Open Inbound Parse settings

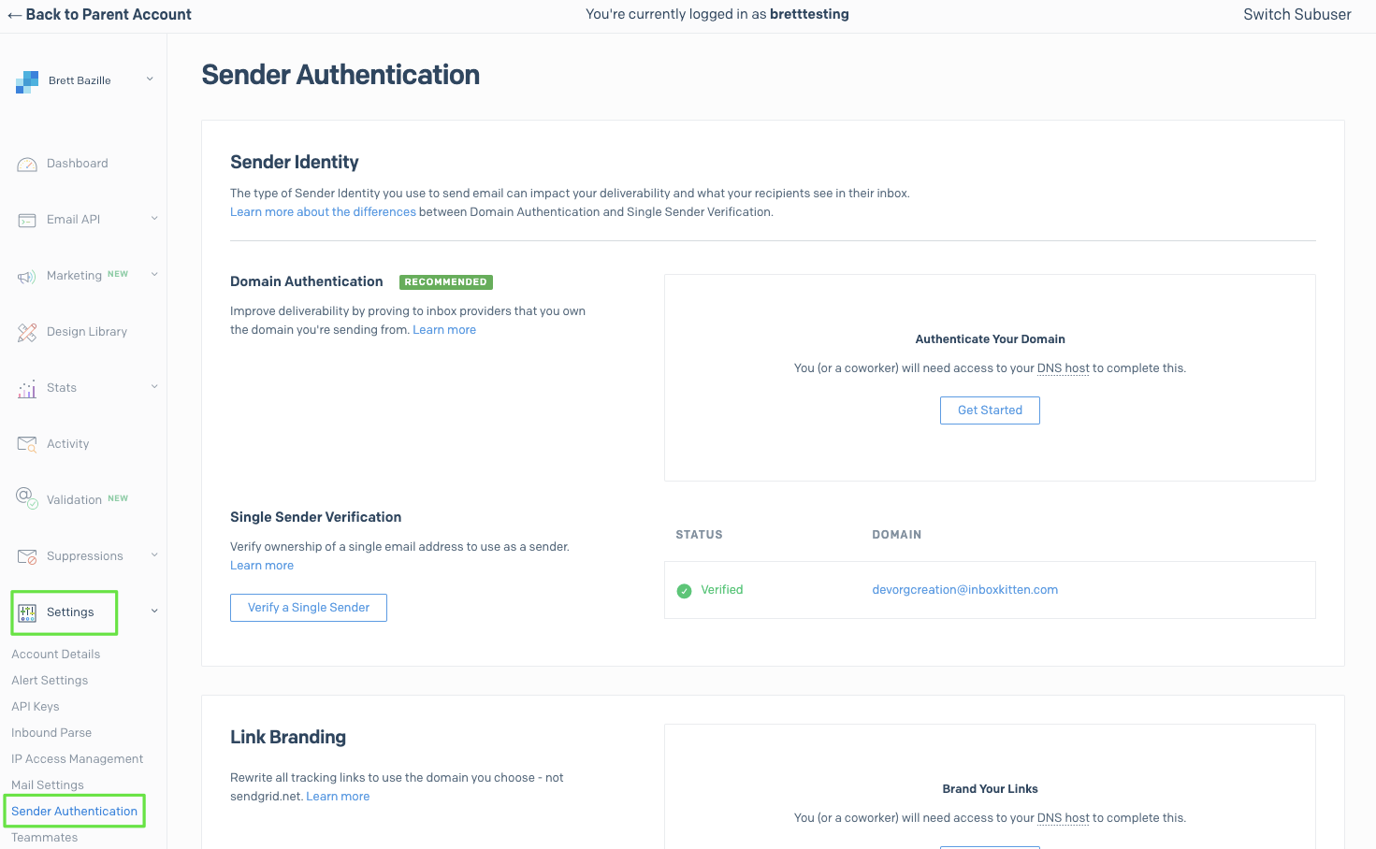(51, 733)
